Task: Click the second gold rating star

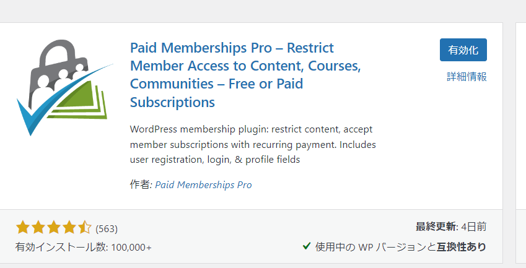Action: (x=38, y=228)
